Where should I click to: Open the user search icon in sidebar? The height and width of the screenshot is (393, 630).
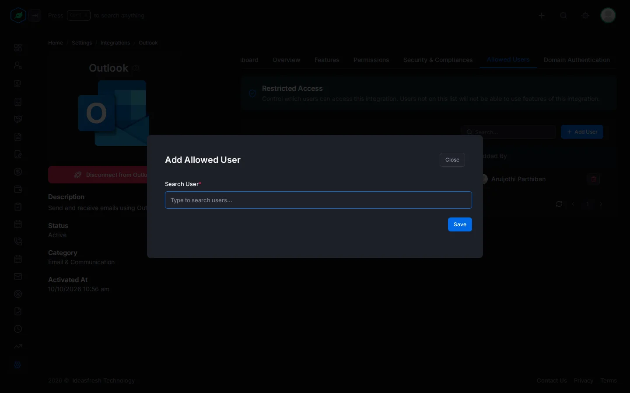(18, 65)
